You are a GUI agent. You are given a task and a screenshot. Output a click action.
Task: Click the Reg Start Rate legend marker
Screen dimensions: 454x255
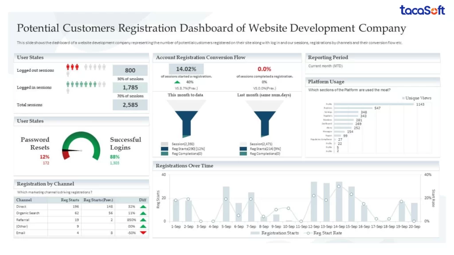coord(309,233)
